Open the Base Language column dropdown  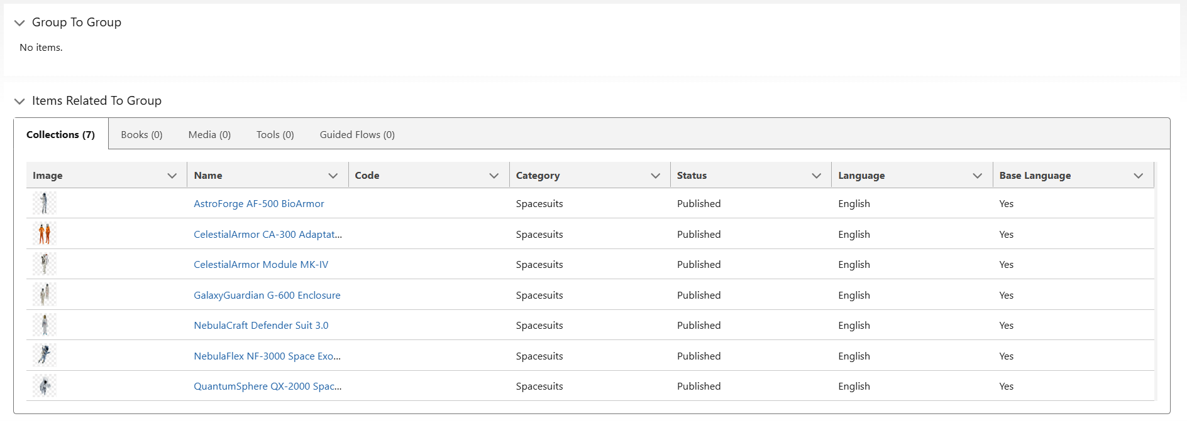point(1138,176)
